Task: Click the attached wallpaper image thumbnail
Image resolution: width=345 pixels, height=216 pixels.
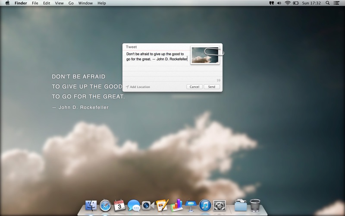Action: 205,55
